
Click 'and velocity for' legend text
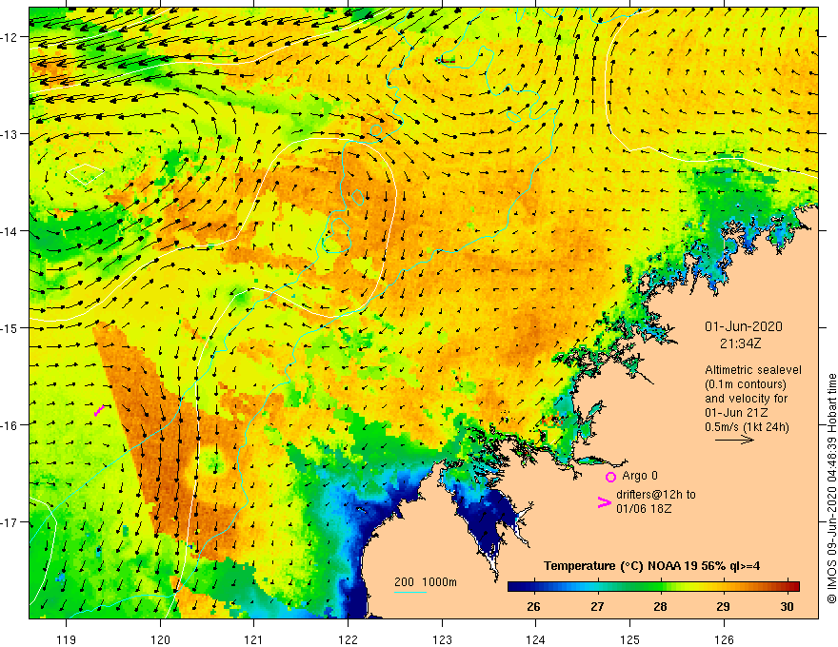coord(746,399)
